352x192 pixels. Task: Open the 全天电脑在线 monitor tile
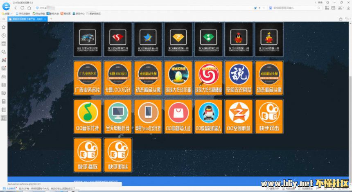118,117
